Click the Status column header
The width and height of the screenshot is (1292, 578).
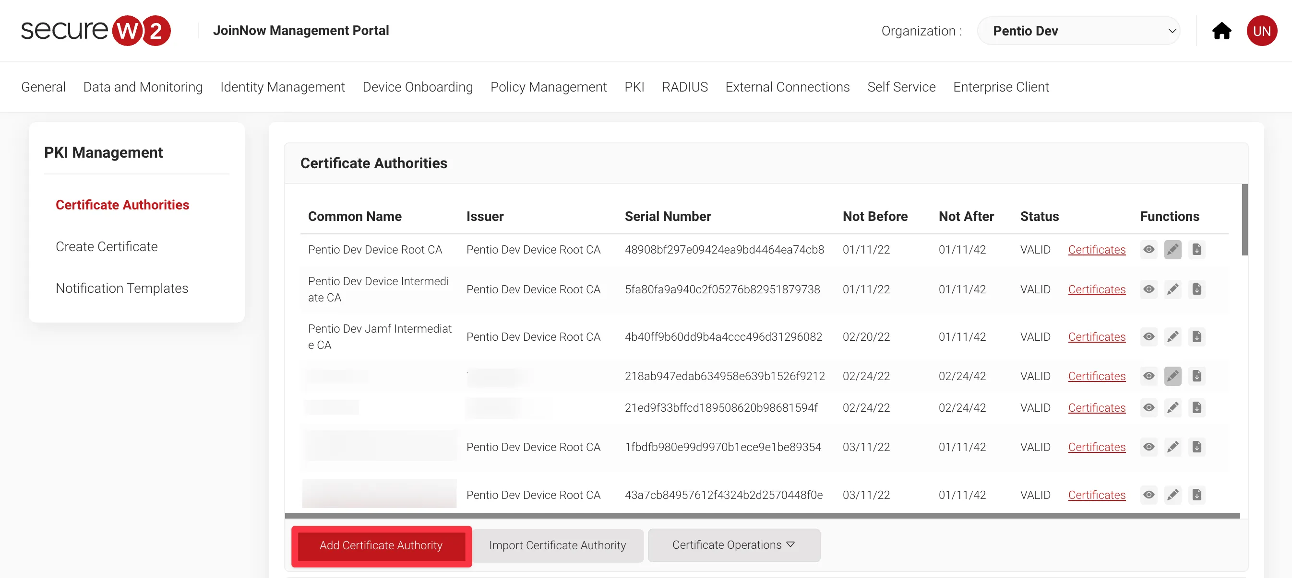tap(1039, 216)
